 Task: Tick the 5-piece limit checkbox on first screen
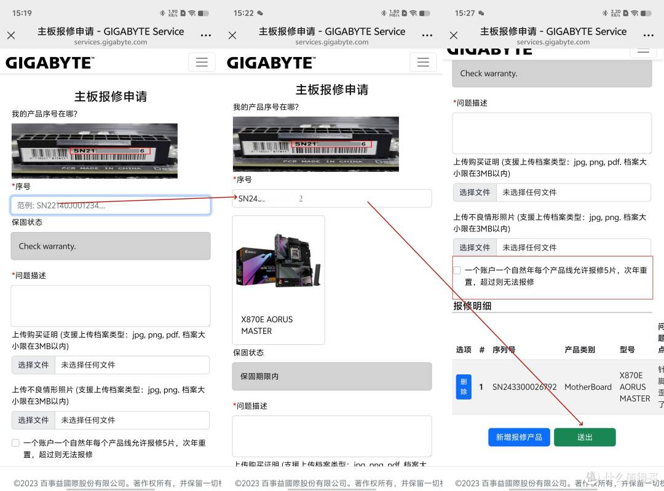[x=15, y=443]
